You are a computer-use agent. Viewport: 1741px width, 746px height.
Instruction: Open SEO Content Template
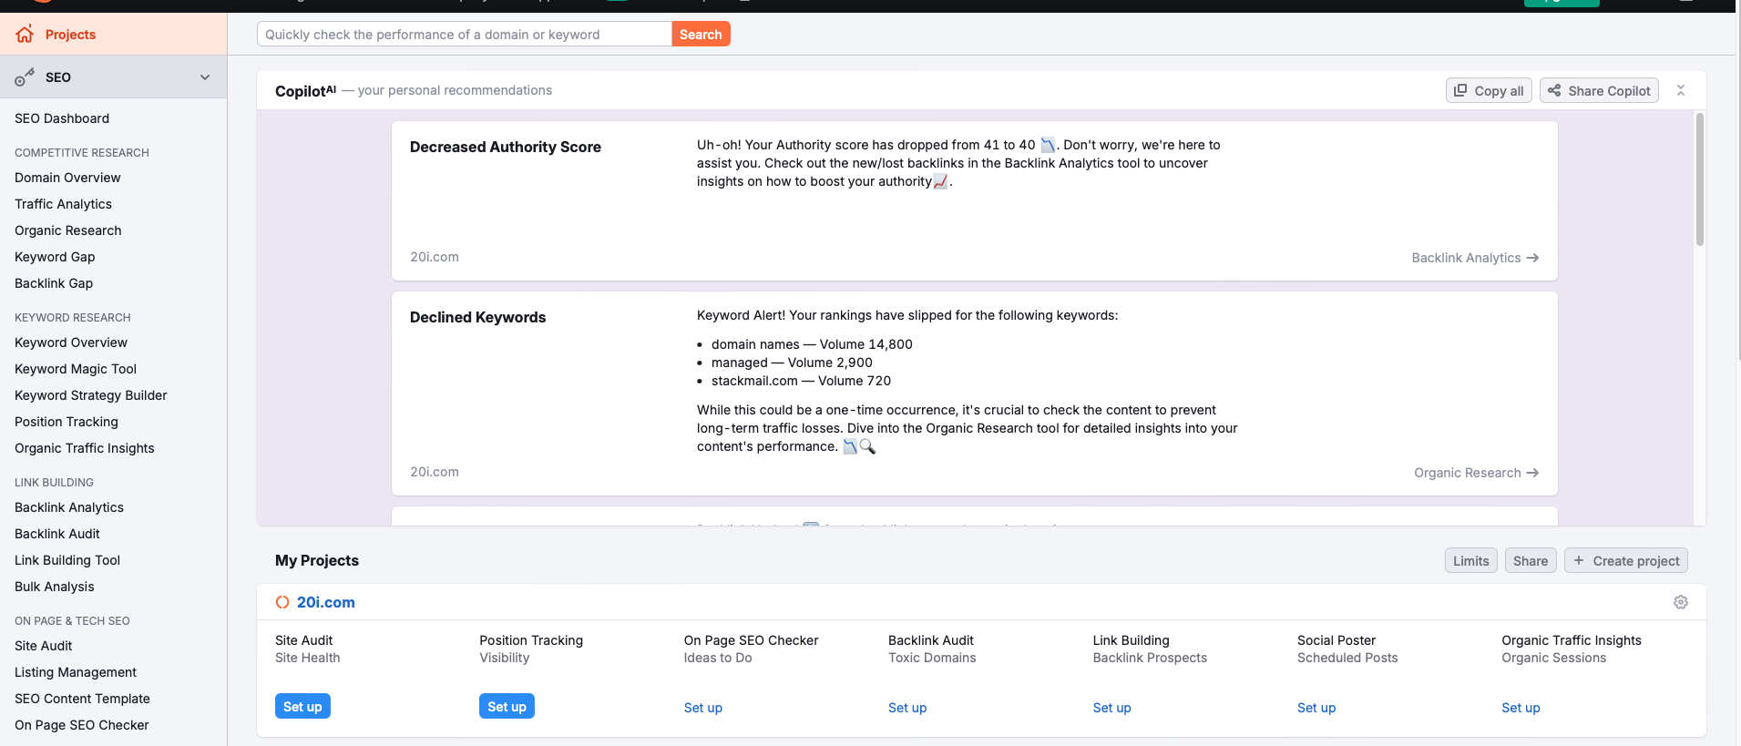point(82,699)
